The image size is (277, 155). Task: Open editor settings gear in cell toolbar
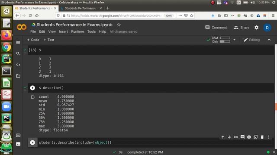pos(249,137)
